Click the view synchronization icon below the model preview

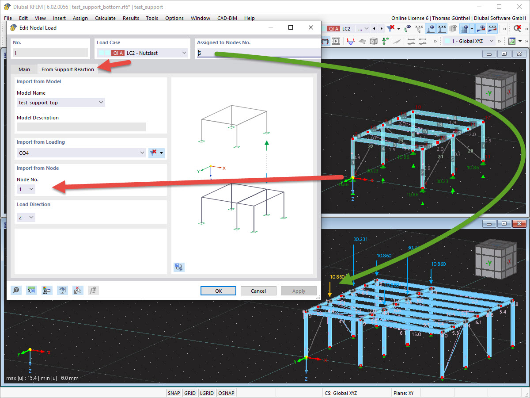tap(179, 267)
